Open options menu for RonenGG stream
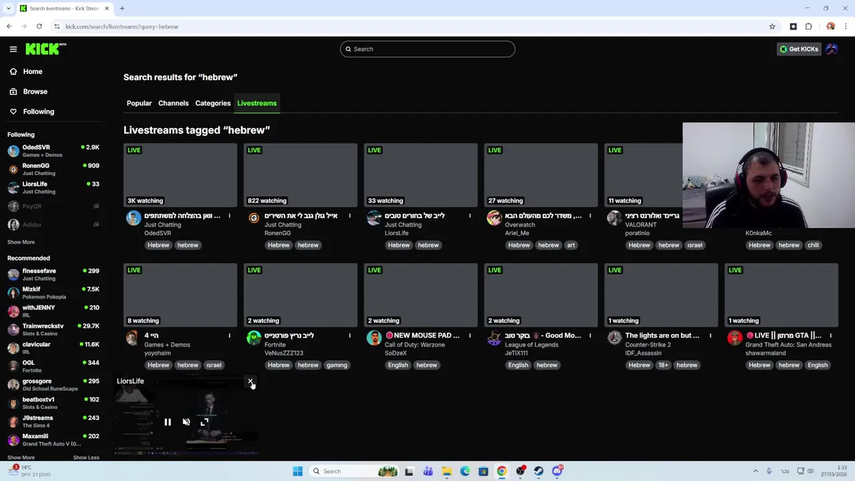Viewport: 855px width, 481px height. click(x=349, y=216)
